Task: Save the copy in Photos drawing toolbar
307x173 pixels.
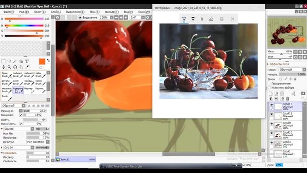Action: [x=222, y=19]
